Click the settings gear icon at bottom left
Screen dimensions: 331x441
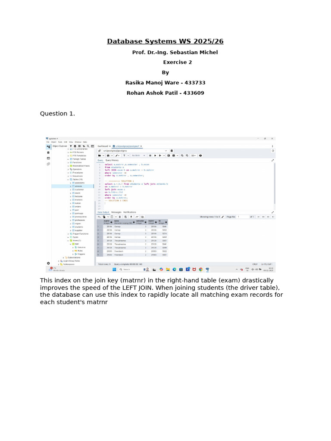[48, 263]
